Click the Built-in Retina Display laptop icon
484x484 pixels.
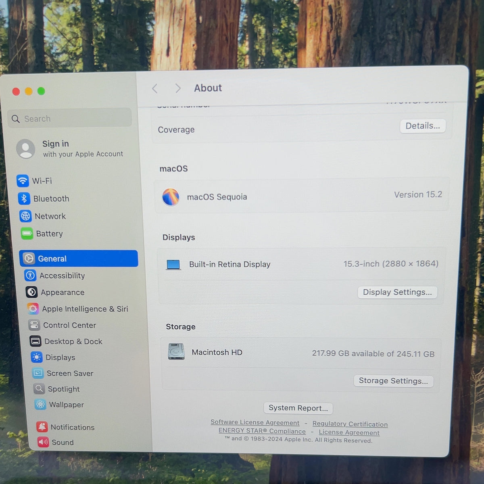173,265
